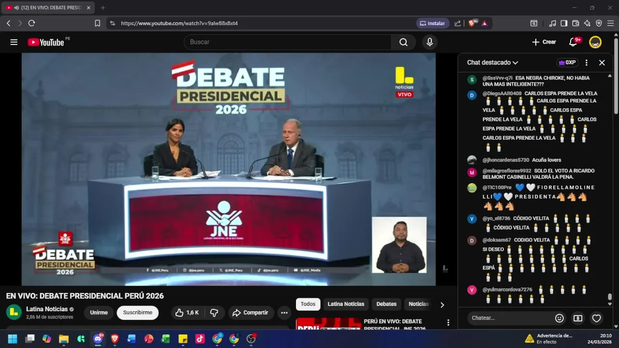Viewport: 619px width, 348px height.
Task: Open the YouTube notifications bell
Action: pyautogui.click(x=573, y=42)
